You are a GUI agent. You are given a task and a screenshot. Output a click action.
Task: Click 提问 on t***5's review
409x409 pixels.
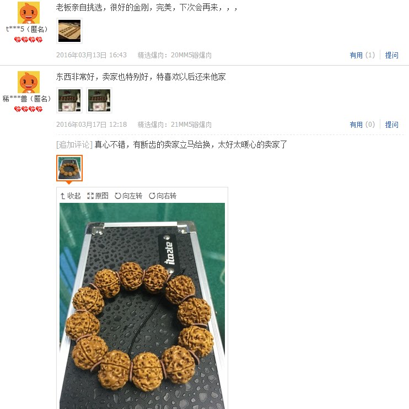point(392,55)
